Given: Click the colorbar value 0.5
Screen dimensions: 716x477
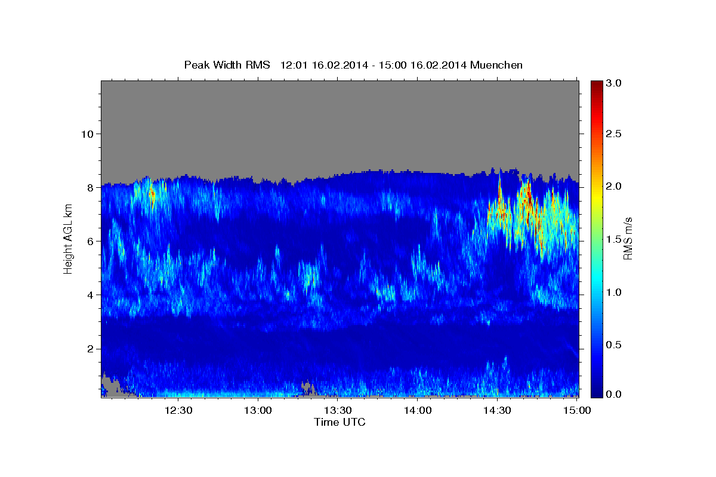Looking at the screenshot, I should point(614,344).
